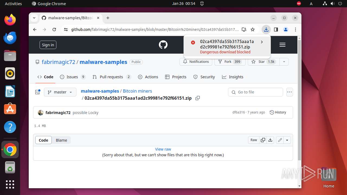
Task: Open Files manager from the dock
Action: [10, 56]
